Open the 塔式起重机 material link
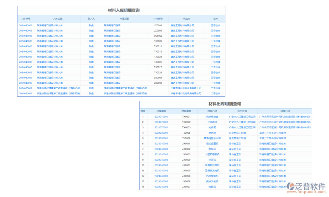The width and height of the screenshot is (329, 197). pos(212,144)
